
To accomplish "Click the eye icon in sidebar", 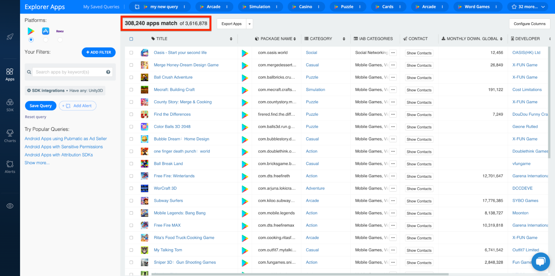I will tap(10, 206).
